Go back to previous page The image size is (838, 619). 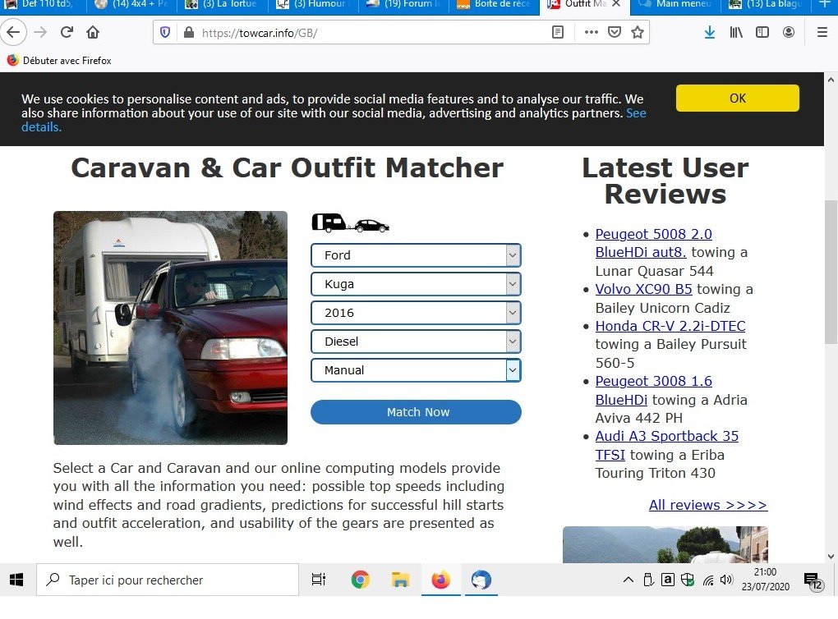click(13, 33)
